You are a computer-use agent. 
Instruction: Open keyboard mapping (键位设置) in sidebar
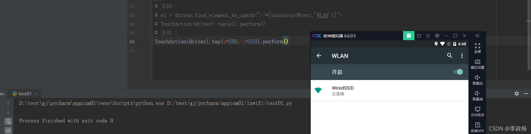tap(477, 64)
